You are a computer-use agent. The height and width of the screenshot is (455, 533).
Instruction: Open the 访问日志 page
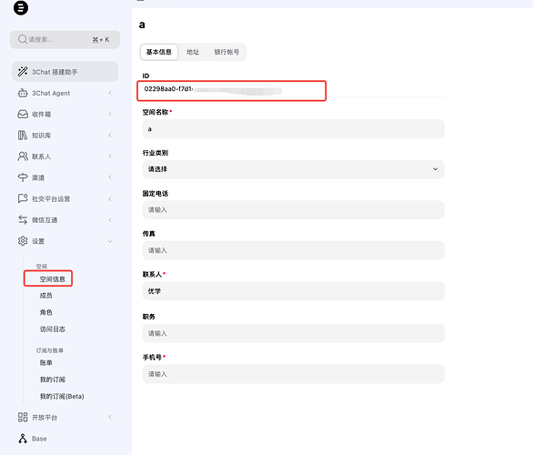(x=53, y=329)
